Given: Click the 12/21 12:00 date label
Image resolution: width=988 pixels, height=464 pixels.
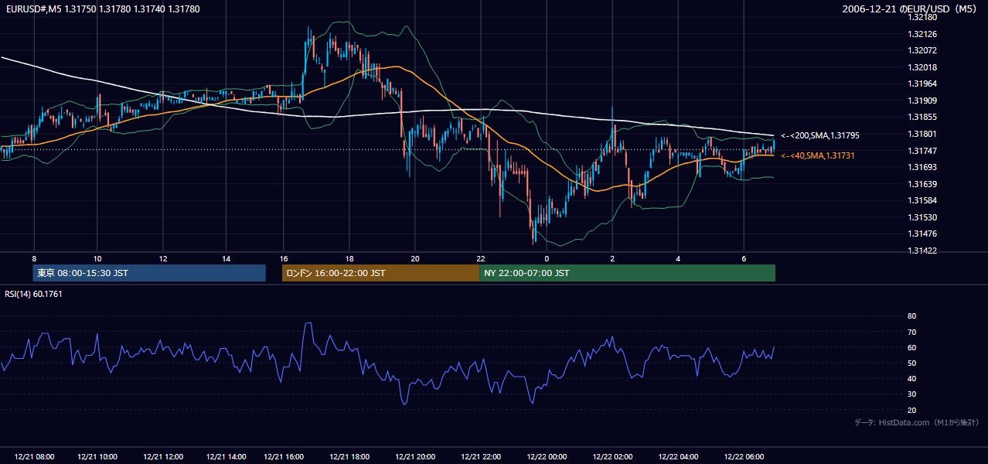Looking at the screenshot, I should pos(162,457).
